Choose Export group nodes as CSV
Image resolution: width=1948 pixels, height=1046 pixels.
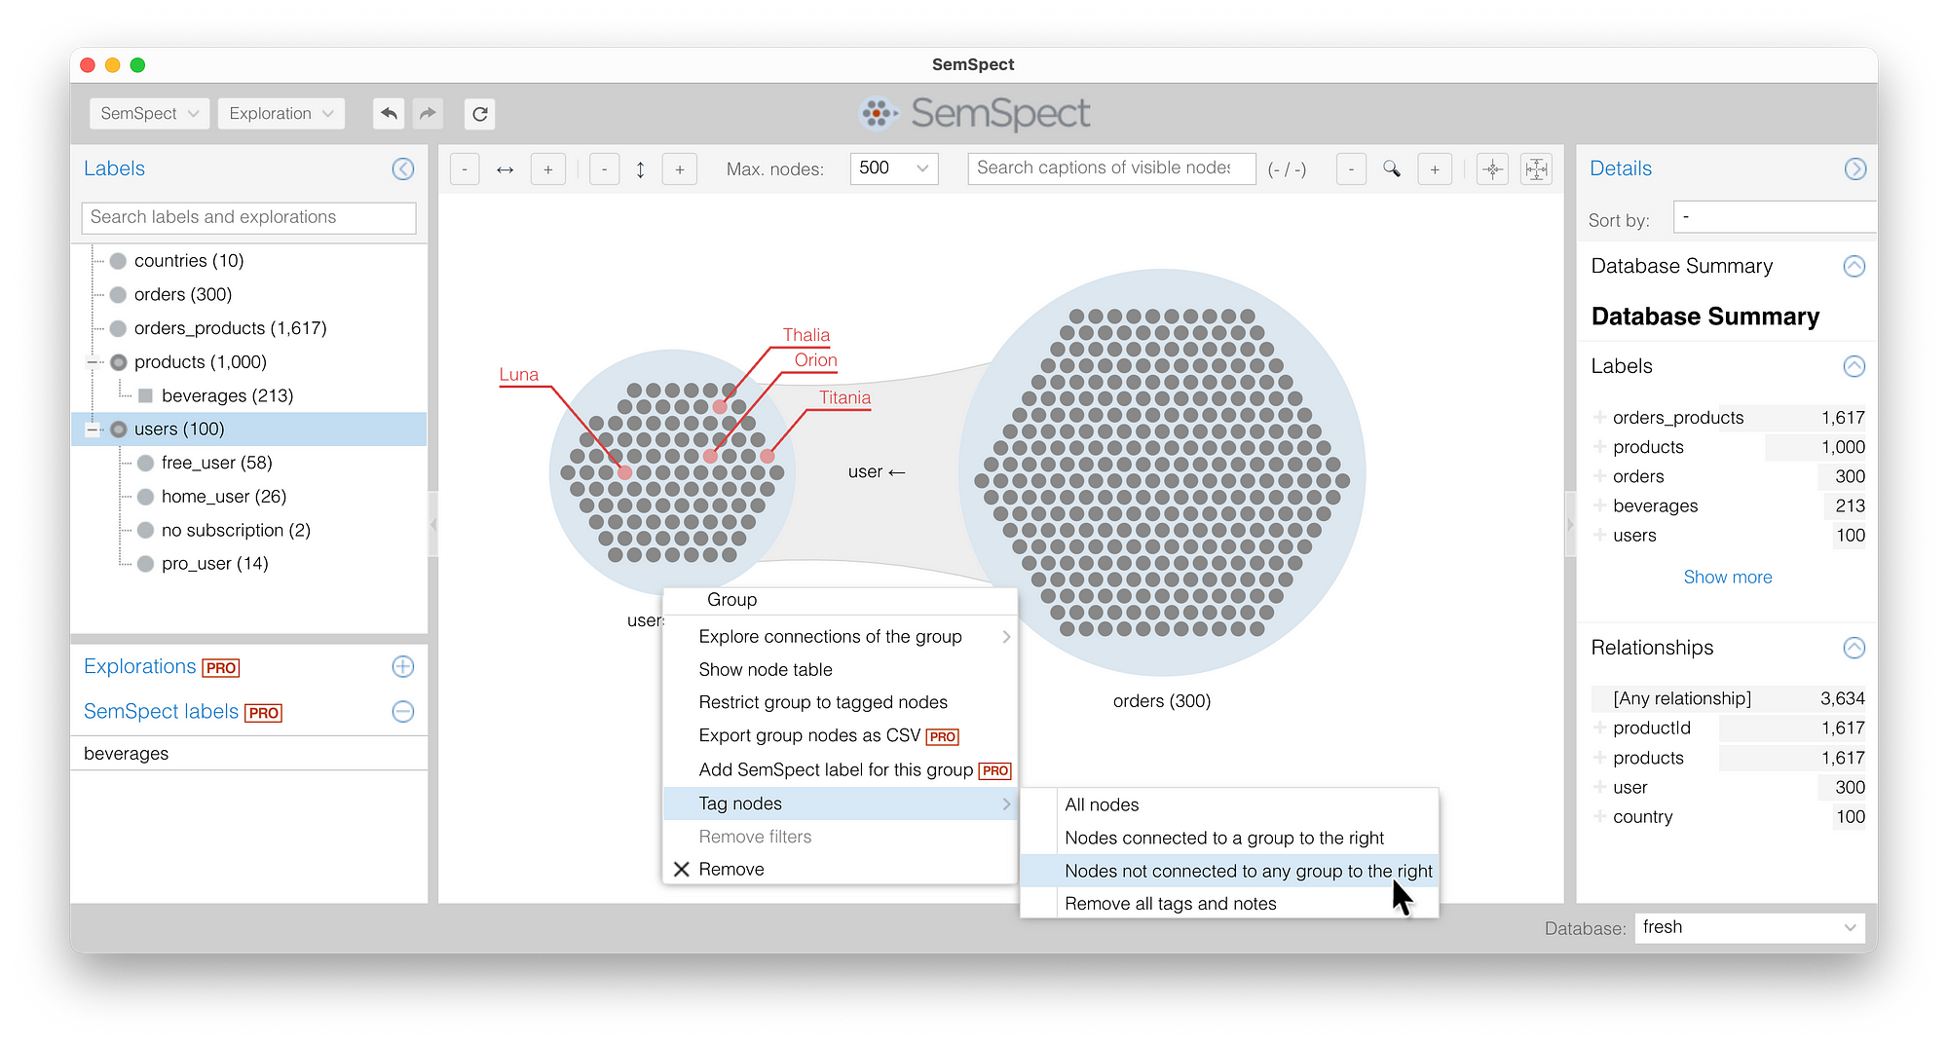pos(841,736)
